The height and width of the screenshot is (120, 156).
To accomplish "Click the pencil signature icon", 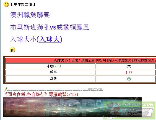I will pyautogui.click(x=6, y=89).
